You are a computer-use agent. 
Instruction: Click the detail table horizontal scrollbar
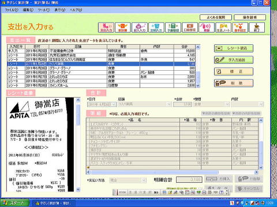click(x=173, y=172)
